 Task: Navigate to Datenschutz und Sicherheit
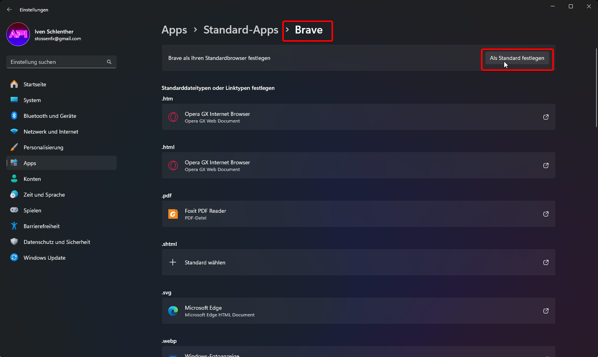click(57, 242)
